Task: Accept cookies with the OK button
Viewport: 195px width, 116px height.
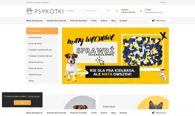Action: tap(22, 103)
